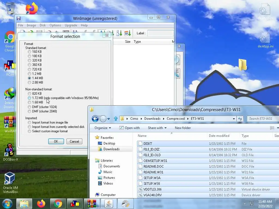This screenshot has height=209, width=279.
Task: Click the Explorer title bar folder icon
Action: pos(92,109)
